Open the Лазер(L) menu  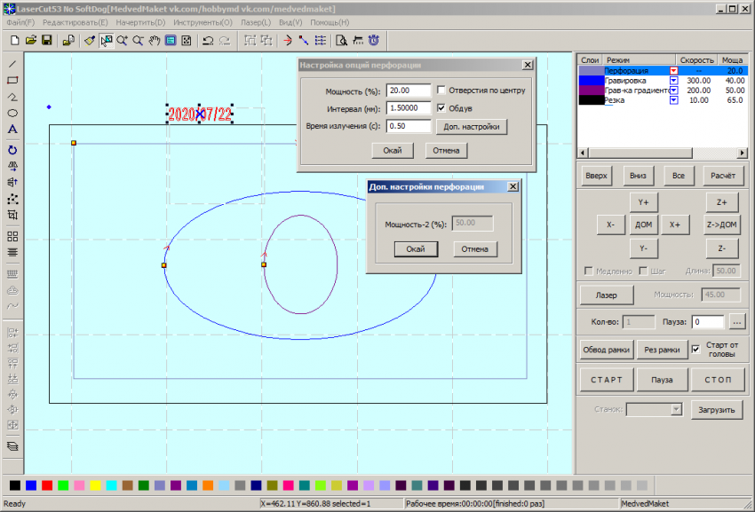(x=256, y=22)
